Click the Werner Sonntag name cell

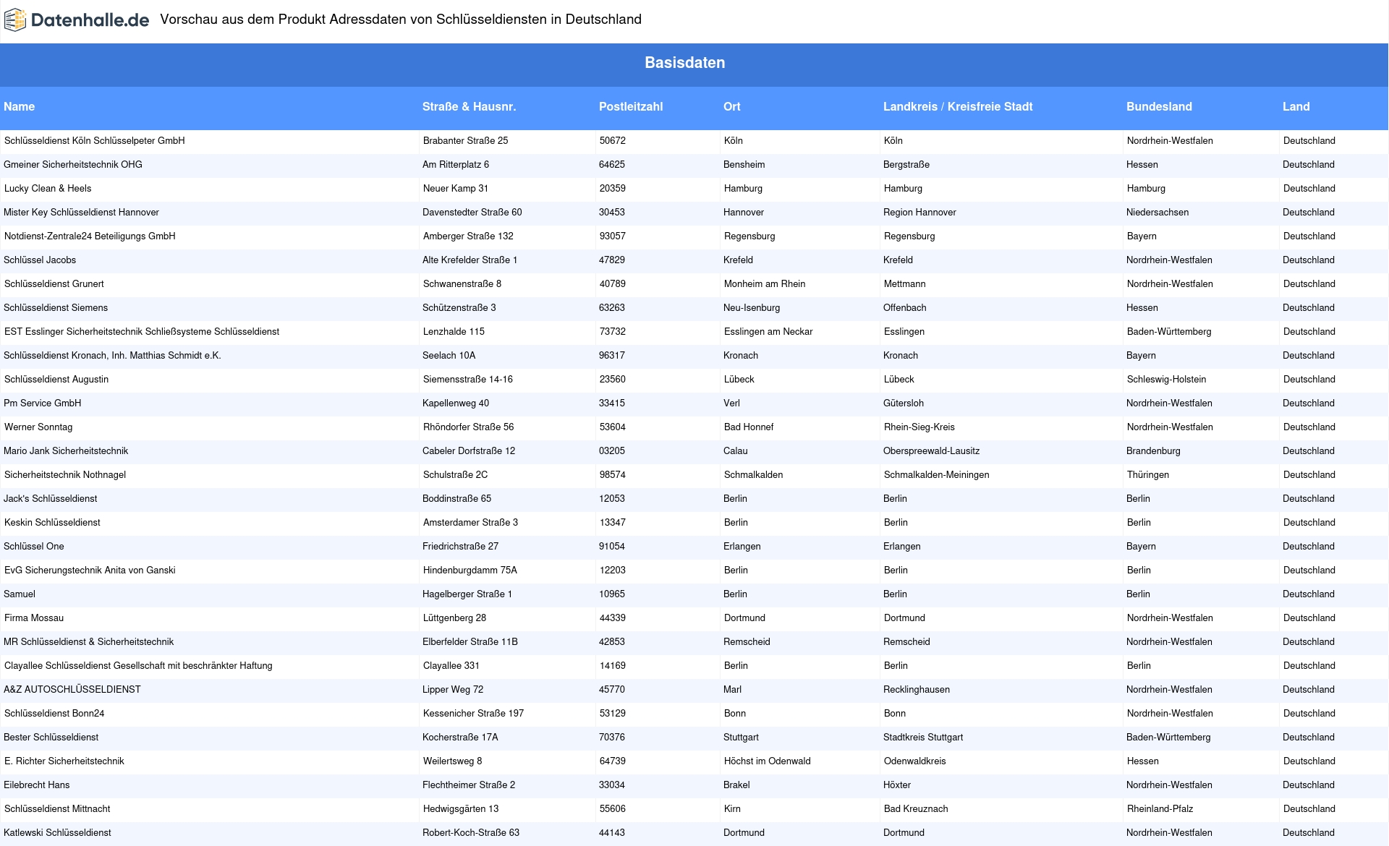pyautogui.click(x=38, y=427)
